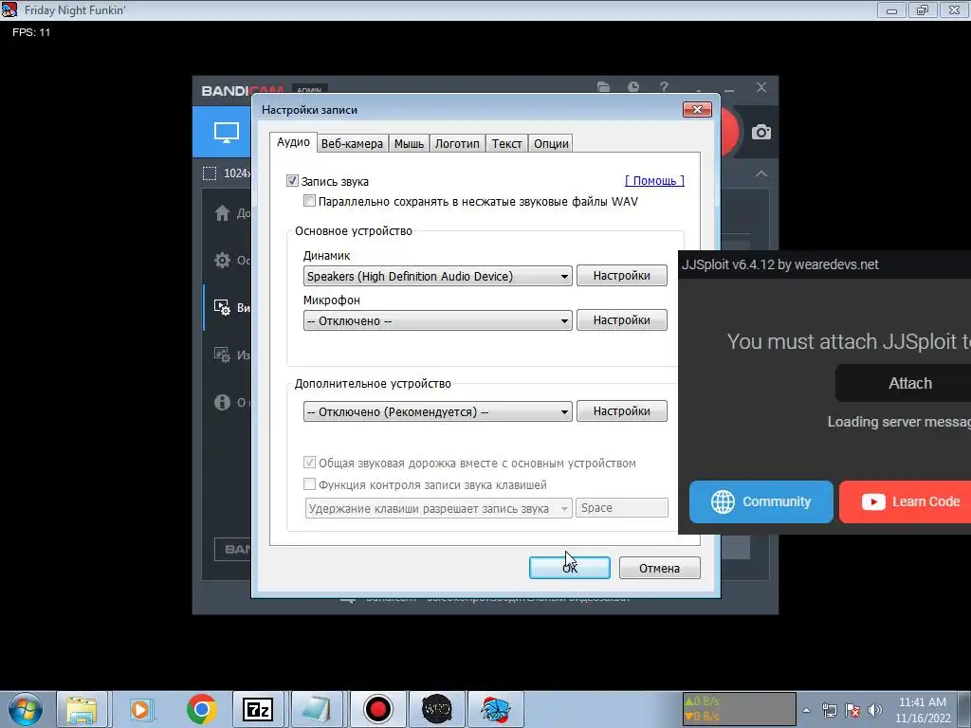Viewport: 971px width, 728px height.
Task: Click the Space hotkey input field
Action: coord(622,508)
